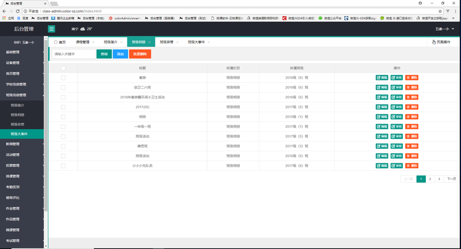The height and width of the screenshot is (249, 461).
Task: Open the 页面操作 page actions menu
Action: coord(441,42)
